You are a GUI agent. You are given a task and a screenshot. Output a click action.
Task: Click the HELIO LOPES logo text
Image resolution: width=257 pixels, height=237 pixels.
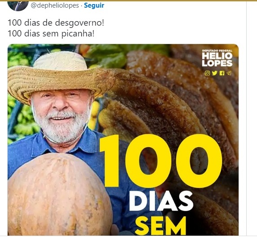point(217,59)
